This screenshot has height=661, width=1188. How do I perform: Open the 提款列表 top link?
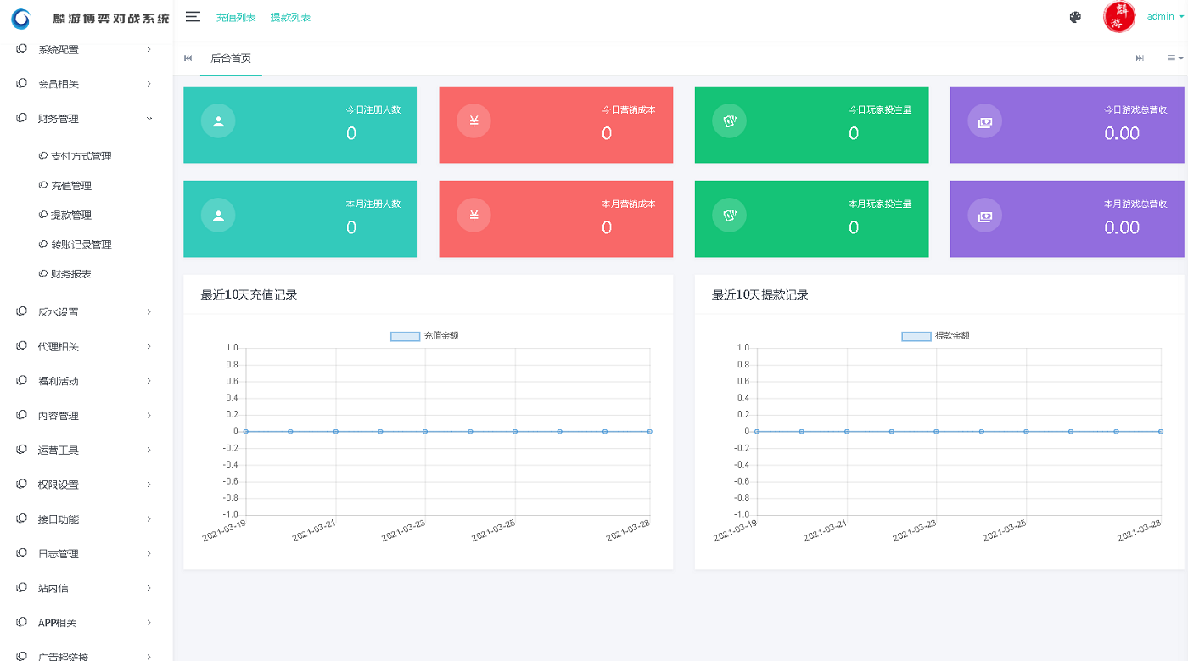click(290, 17)
